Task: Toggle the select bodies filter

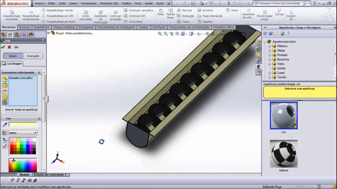Action: click(x=5, y=97)
